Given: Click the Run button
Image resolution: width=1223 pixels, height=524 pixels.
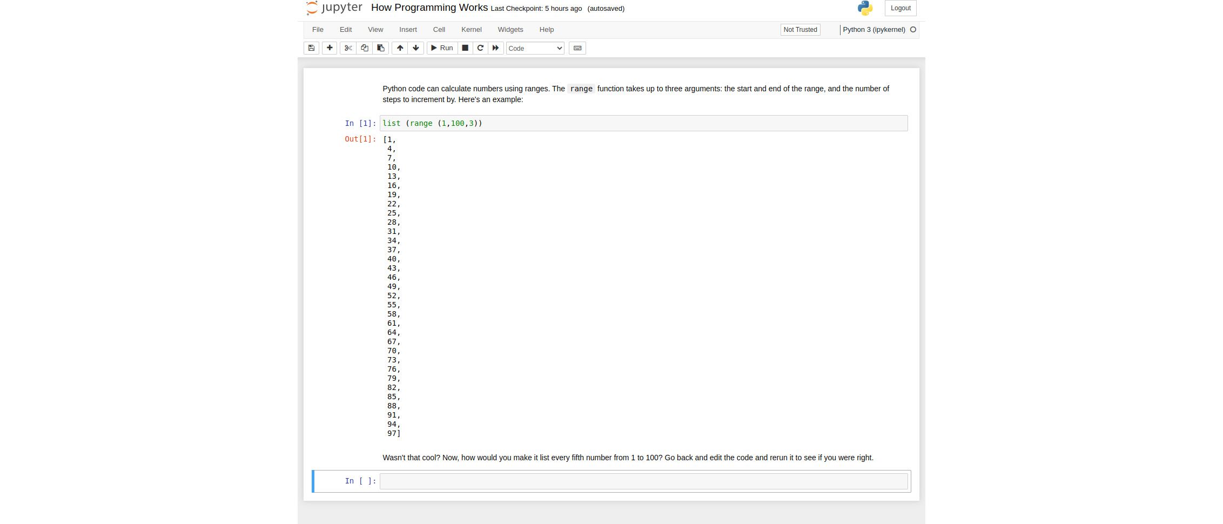Looking at the screenshot, I should [442, 48].
